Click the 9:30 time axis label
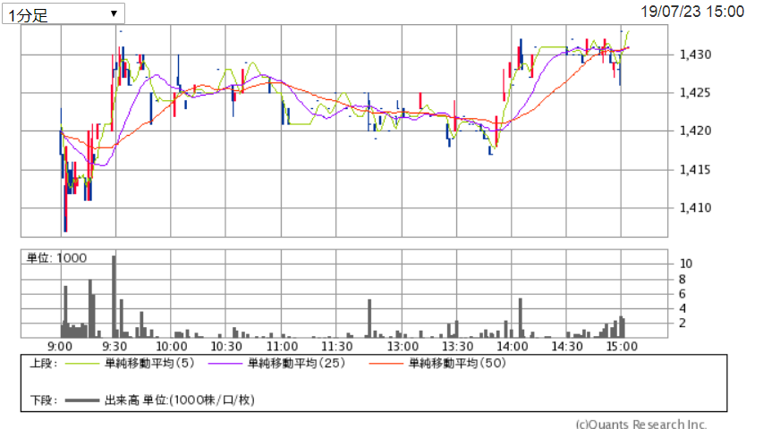Image resolution: width=763 pixels, height=437 pixels. [x=114, y=347]
